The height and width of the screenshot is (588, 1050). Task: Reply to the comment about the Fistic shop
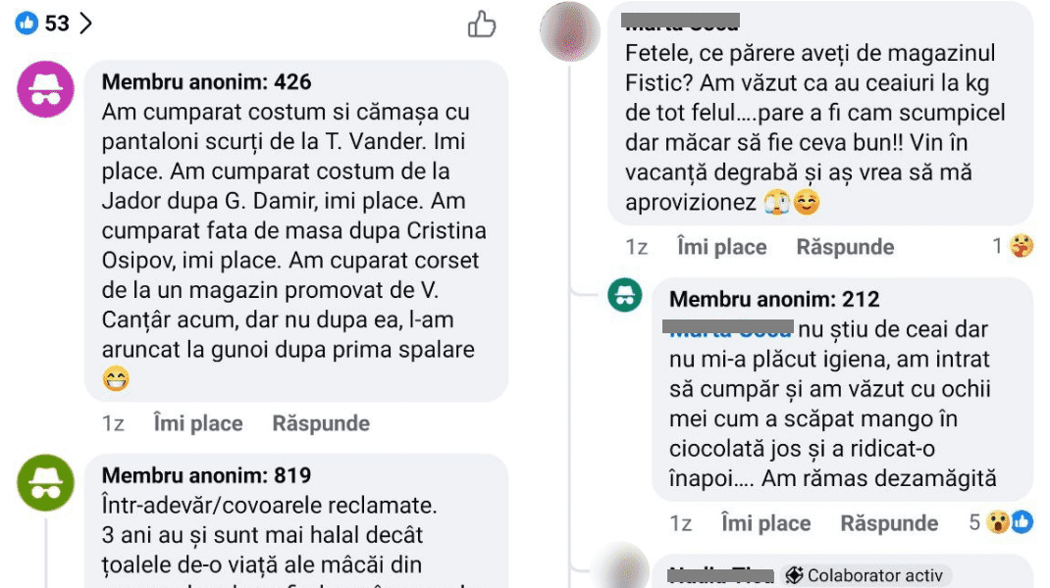(x=845, y=247)
